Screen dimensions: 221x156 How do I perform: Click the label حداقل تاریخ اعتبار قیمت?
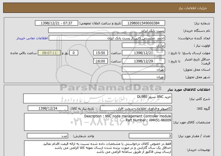point(197,61)
